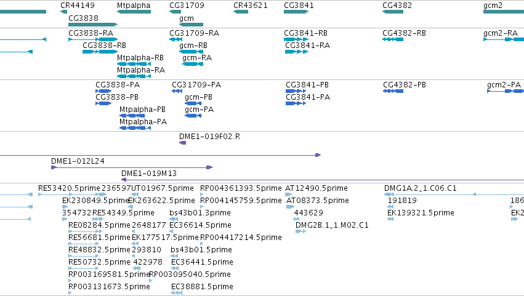Image resolution: width=524 pixels, height=296 pixels.
Task: Select the CG31709-RA transcript label
Action: 194,33
